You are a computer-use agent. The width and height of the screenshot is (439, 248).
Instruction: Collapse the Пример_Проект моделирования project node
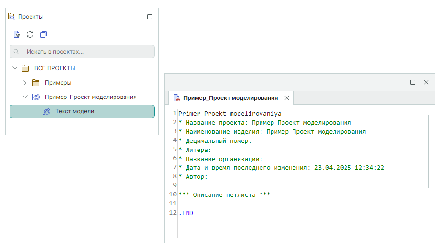25,97
